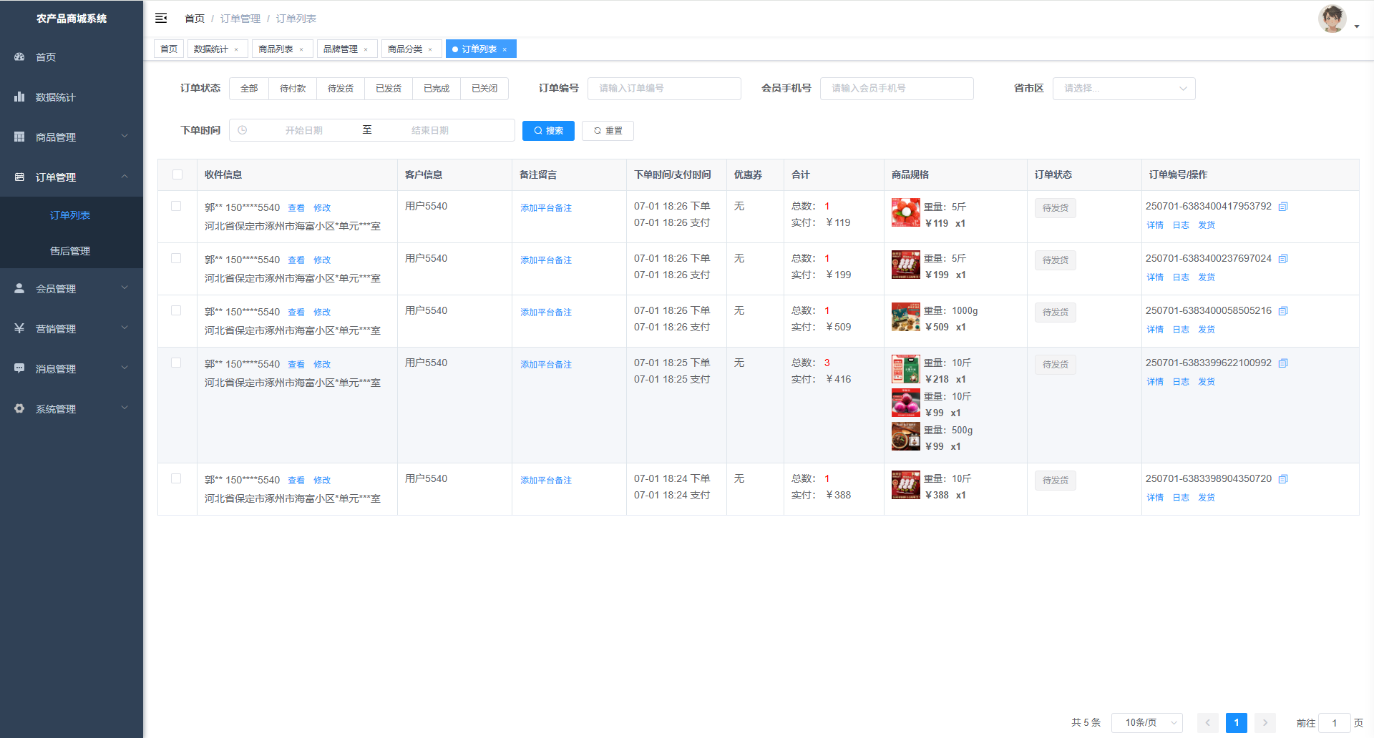This screenshot has height=738, width=1374.
Task: Open the user avatar at top right
Action: click(1332, 19)
